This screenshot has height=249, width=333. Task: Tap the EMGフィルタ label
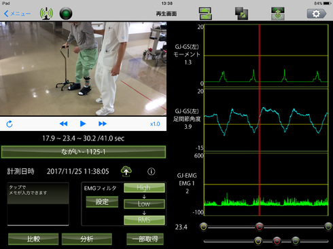(x=100, y=189)
